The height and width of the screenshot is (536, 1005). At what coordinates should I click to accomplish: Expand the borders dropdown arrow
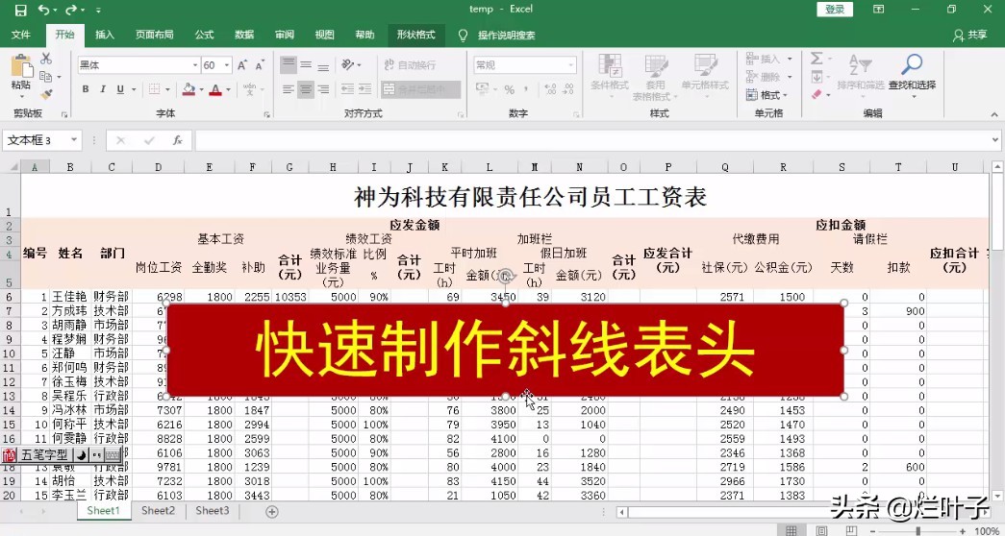(167, 89)
